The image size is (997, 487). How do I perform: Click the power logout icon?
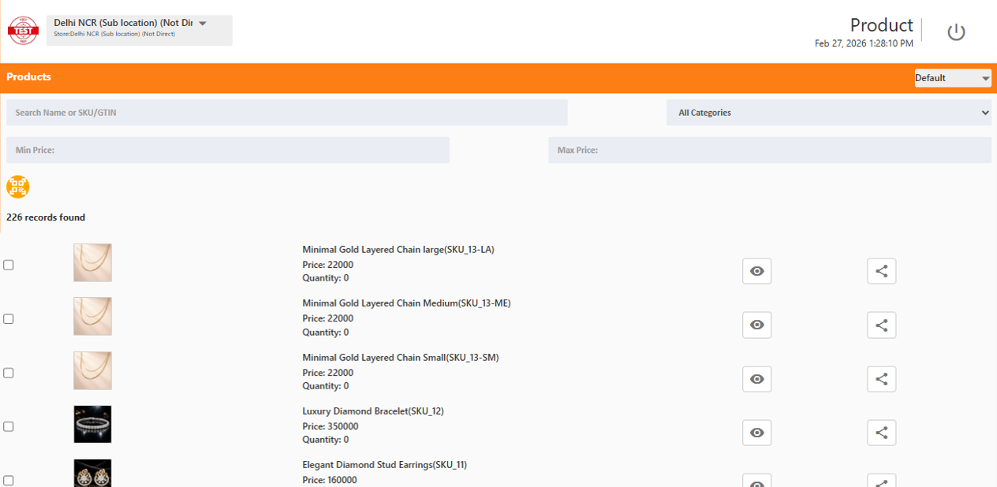pyautogui.click(x=956, y=32)
